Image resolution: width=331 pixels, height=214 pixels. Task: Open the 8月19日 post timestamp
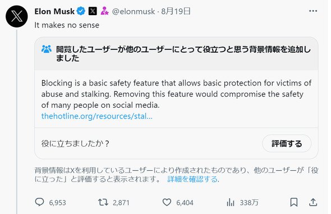[176, 11]
